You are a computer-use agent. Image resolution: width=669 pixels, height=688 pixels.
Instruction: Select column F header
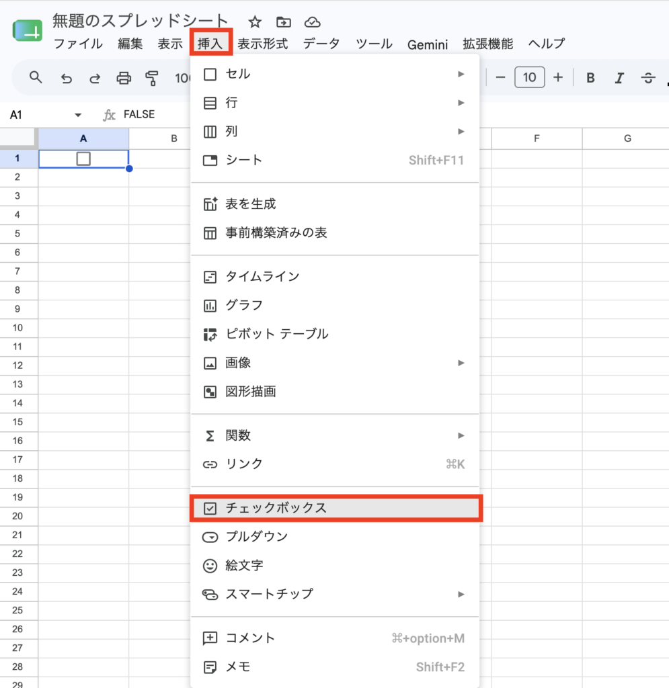click(x=537, y=138)
